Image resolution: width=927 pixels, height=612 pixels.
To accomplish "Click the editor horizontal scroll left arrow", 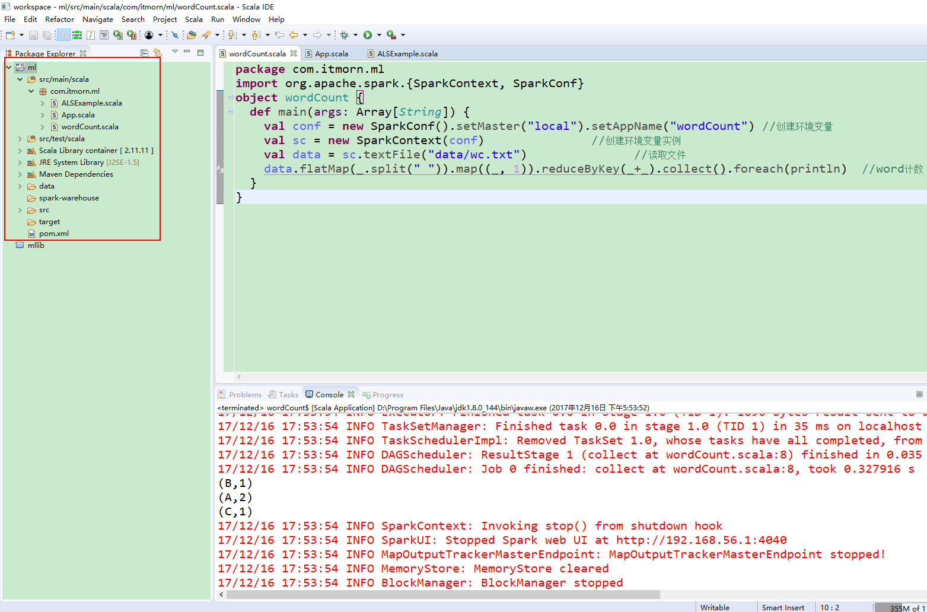I will [239, 377].
